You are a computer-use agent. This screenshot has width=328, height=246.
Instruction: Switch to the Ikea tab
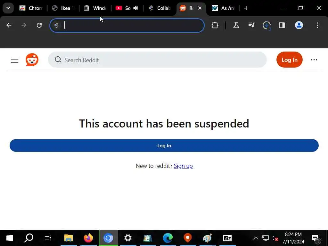coord(63,8)
